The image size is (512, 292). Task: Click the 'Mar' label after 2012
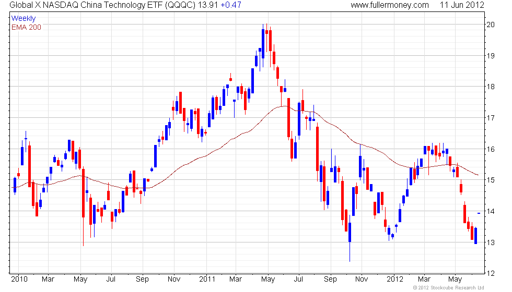(424, 279)
